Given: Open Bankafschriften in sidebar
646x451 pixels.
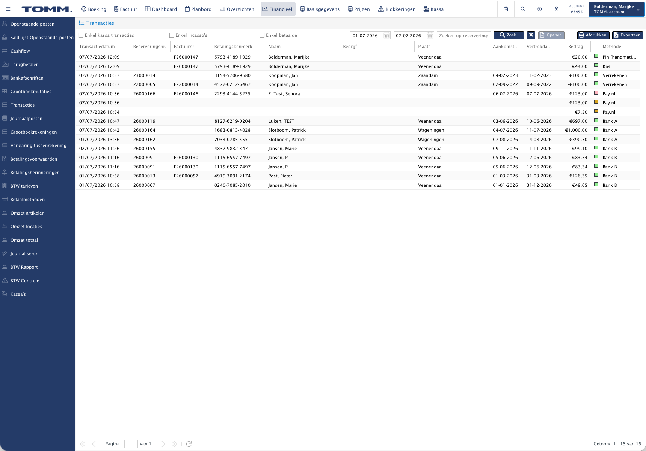Looking at the screenshot, I should (x=38, y=78).
